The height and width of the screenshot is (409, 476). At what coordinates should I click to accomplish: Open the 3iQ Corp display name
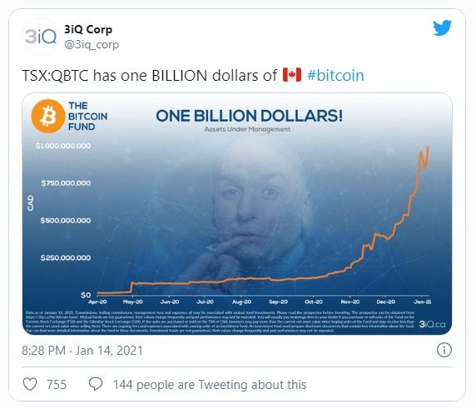coord(88,29)
